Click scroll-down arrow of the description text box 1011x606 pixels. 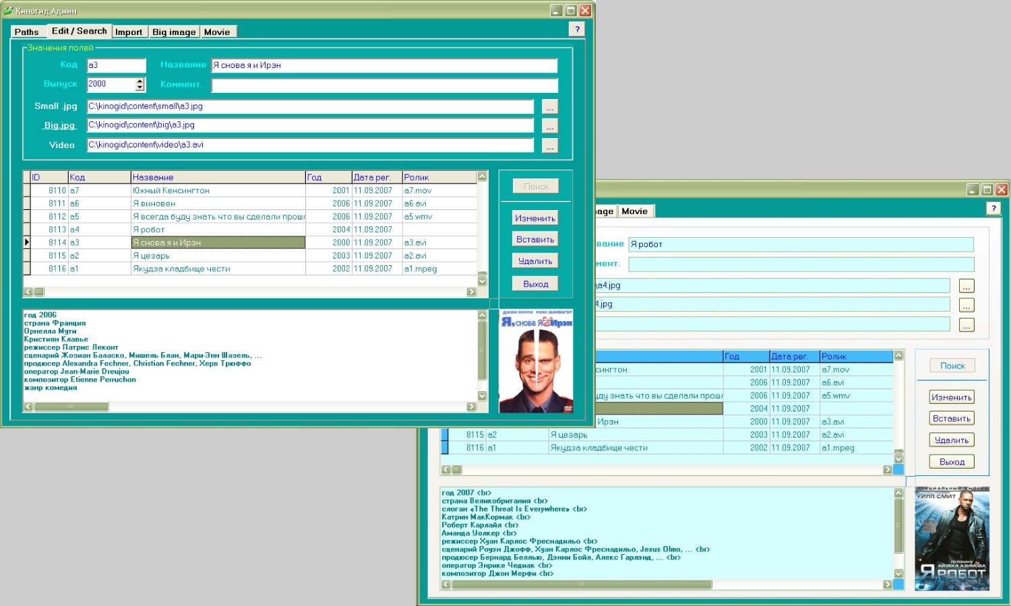482,396
